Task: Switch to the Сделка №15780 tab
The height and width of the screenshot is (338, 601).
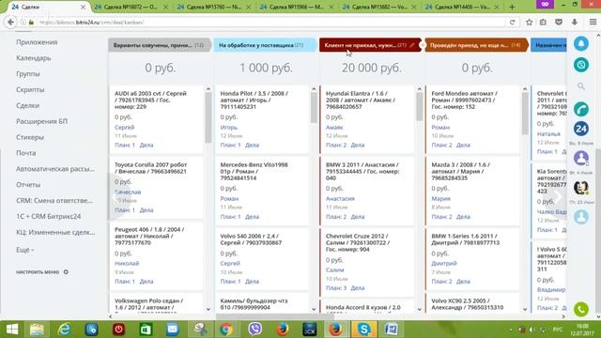Action: click(214, 7)
